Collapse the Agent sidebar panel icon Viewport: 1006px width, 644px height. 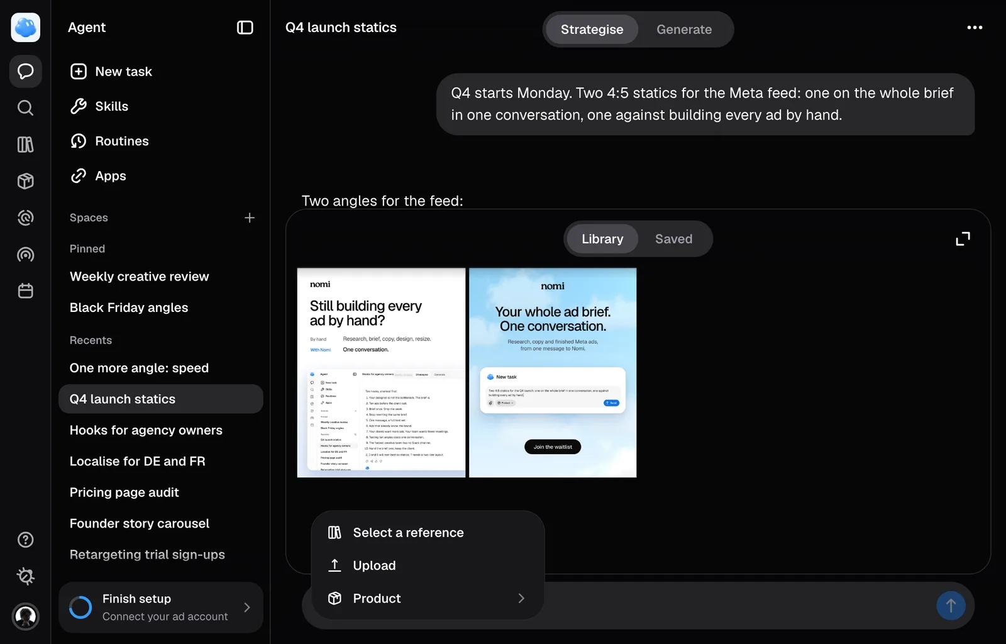[x=245, y=28]
